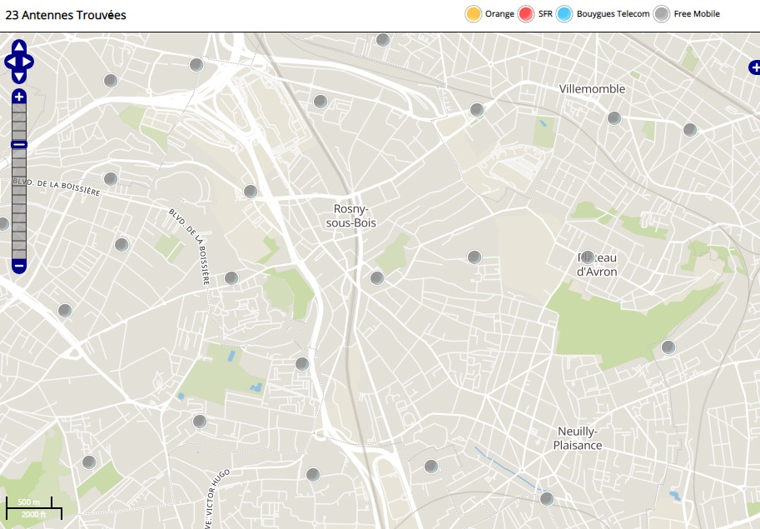Screen dimensions: 760x529
Task: Click the Free Mobile legend label
Action: click(x=697, y=14)
